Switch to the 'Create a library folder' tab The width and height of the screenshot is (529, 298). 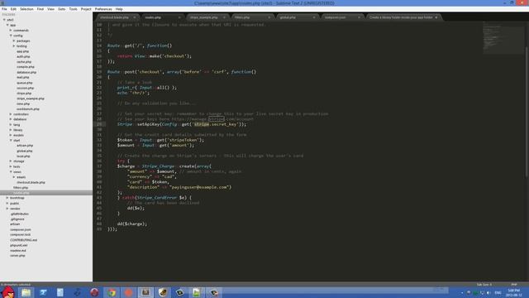click(401, 17)
